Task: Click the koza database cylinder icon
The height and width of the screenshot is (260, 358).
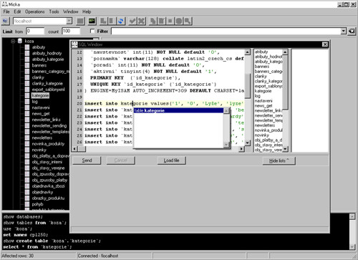Action: 20,41
